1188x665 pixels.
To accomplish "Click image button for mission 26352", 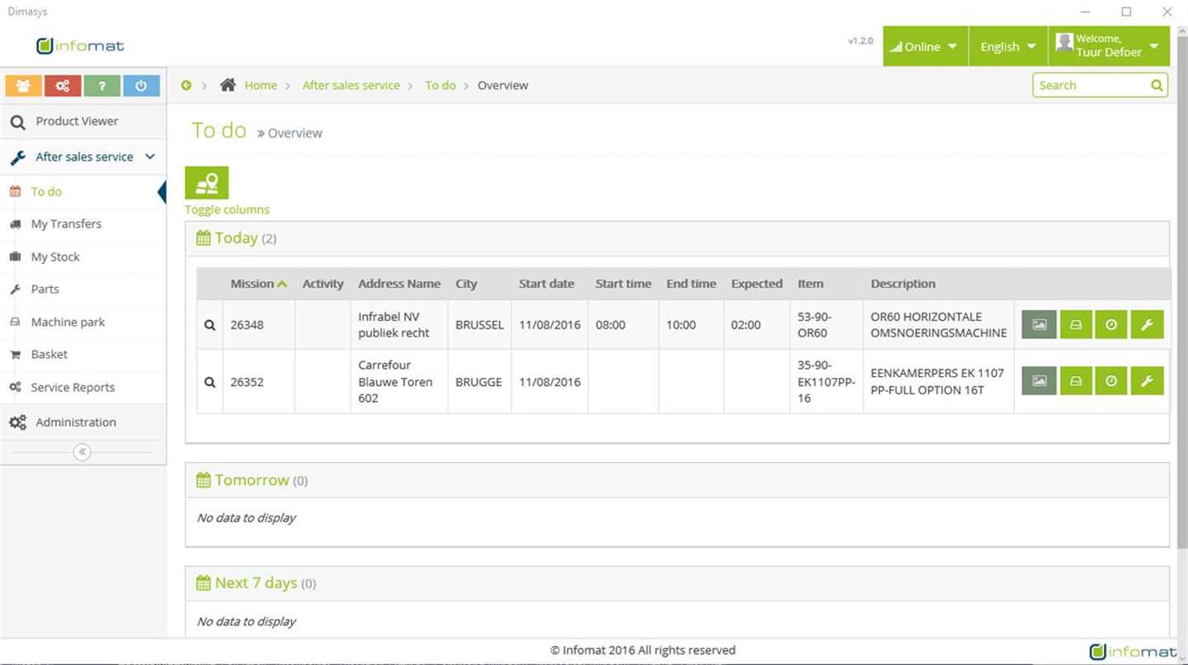I will pos(1039,380).
